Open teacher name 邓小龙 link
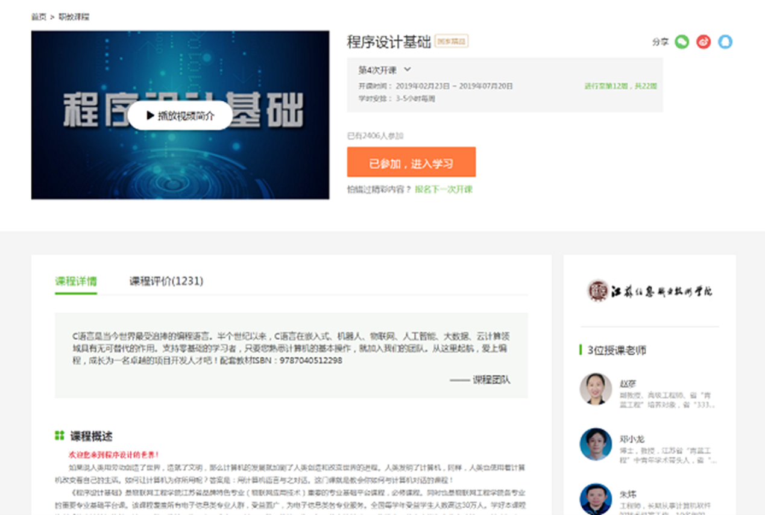 [632, 439]
